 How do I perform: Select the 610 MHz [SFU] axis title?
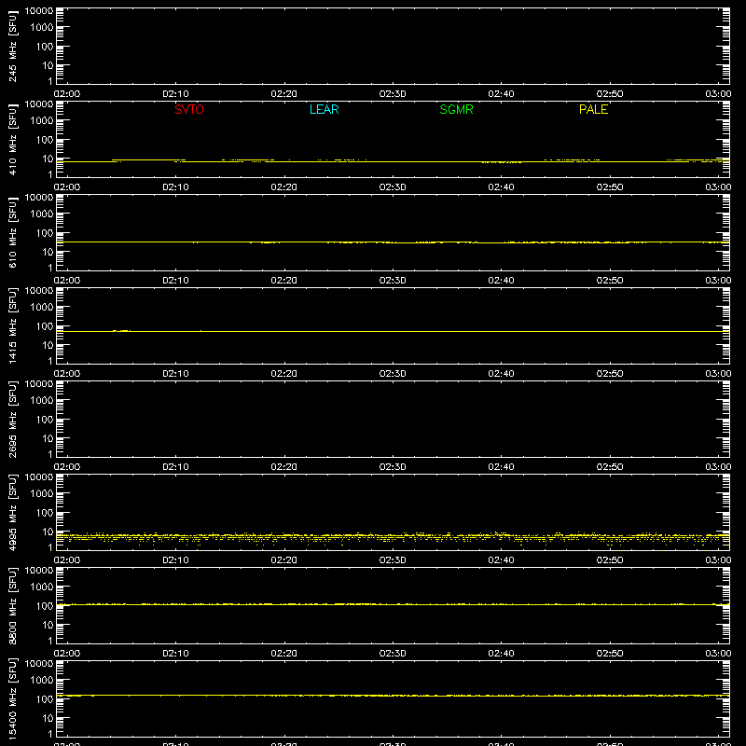[x=12, y=233]
